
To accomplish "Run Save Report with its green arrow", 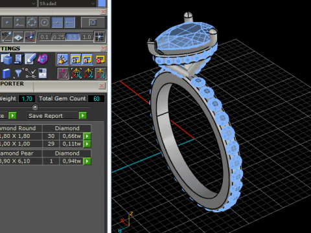I will (83, 116).
